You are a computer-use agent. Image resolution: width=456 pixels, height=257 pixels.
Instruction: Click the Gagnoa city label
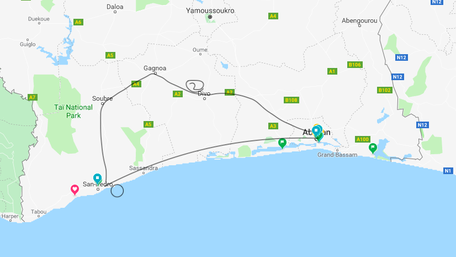155,68
